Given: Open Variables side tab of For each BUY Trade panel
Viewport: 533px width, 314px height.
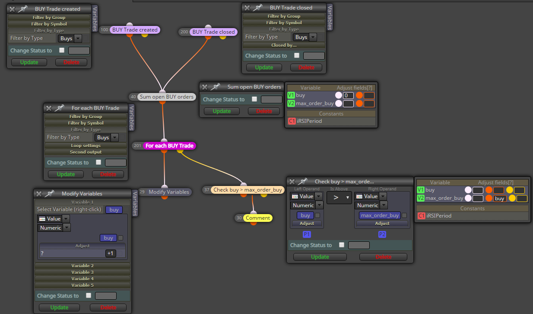Looking at the screenshot, I should 132,117.
